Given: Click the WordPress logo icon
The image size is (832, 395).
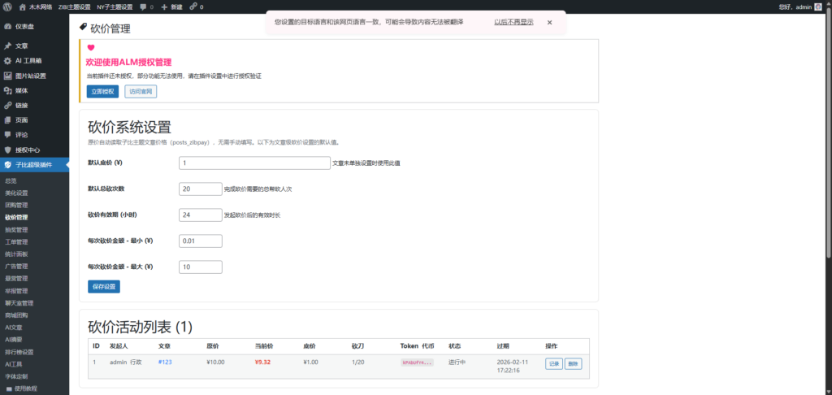Looking at the screenshot, I should [x=6, y=7].
